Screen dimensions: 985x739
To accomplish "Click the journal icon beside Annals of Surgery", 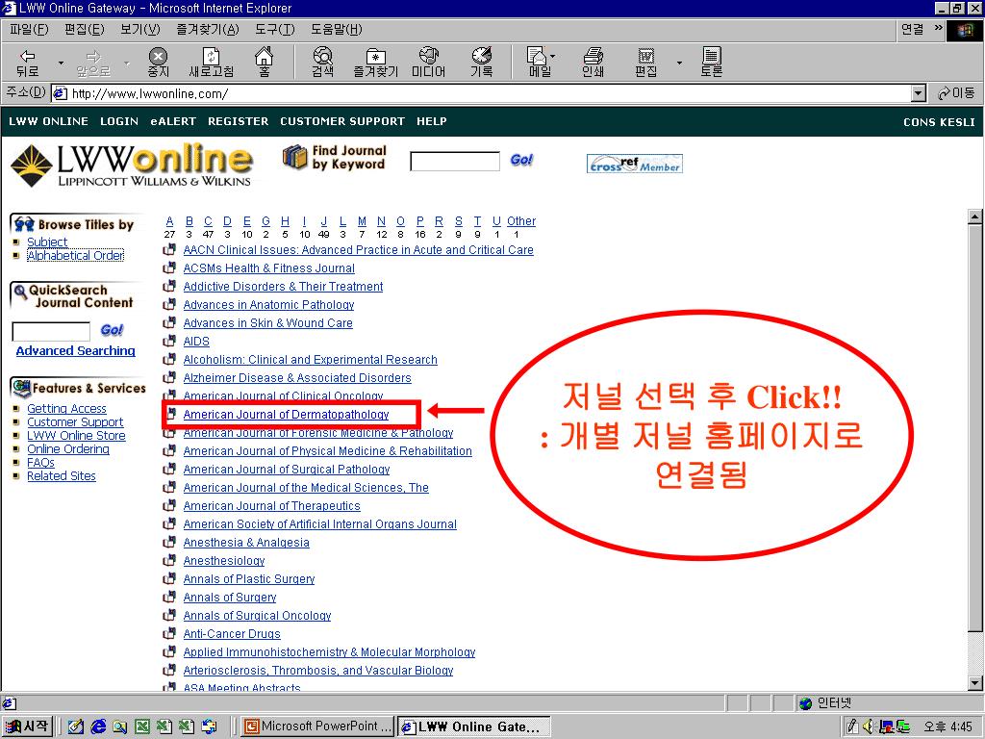I will click(169, 597).
